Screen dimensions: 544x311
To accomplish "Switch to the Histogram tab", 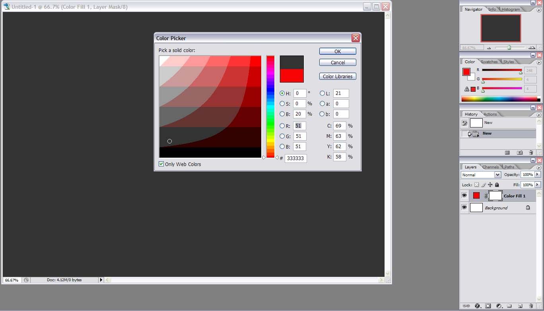I will (x=511, y=9).
